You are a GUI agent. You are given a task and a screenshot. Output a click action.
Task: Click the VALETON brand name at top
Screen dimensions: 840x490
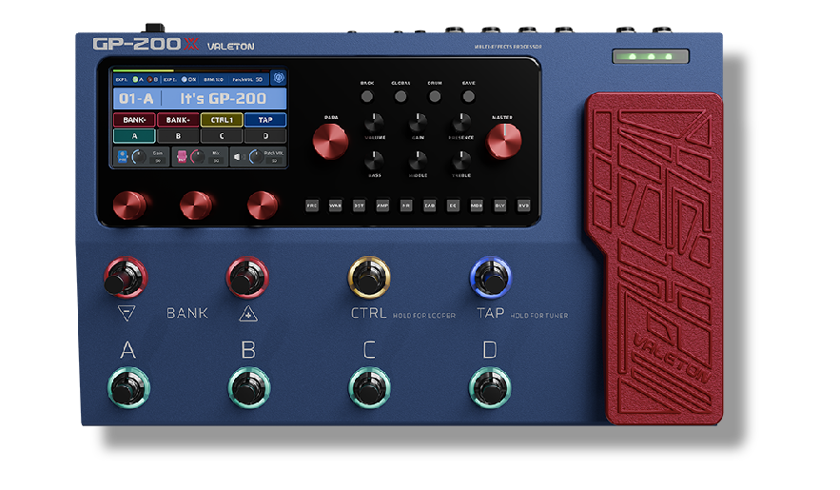click(231, 47)
